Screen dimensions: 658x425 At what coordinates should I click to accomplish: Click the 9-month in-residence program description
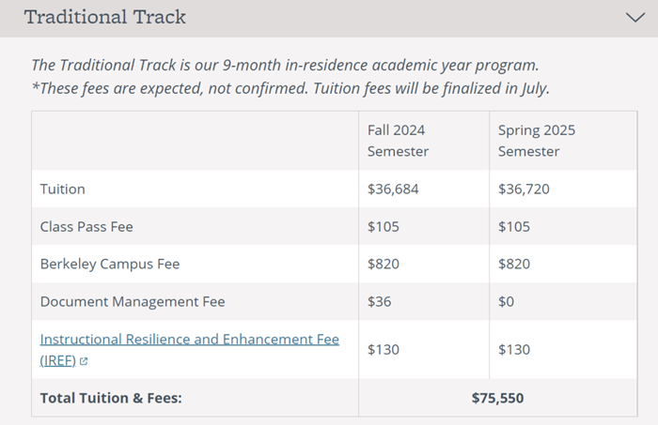tap(286, 65)
